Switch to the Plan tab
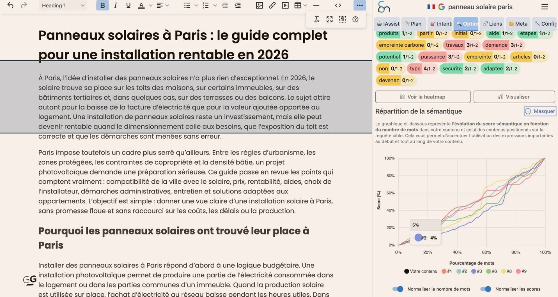The image size is (558, 297). [413, 23]
